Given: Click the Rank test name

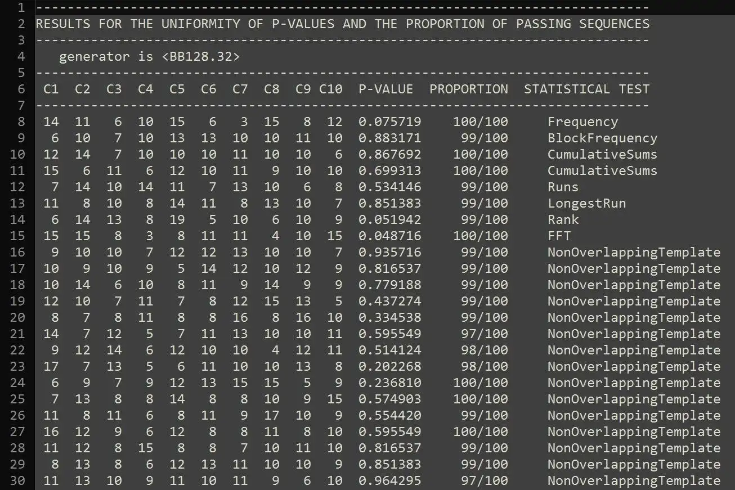Looking at the screenshot, I should pos(563,220).
